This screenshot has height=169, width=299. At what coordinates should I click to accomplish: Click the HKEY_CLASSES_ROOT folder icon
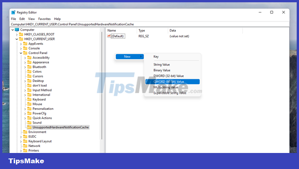click(21, 34)
